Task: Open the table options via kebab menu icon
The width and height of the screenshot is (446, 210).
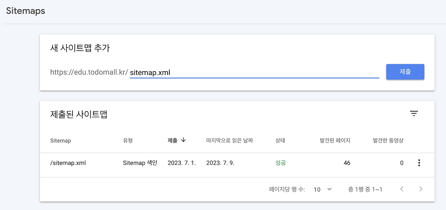Action: tap(419, 162)
